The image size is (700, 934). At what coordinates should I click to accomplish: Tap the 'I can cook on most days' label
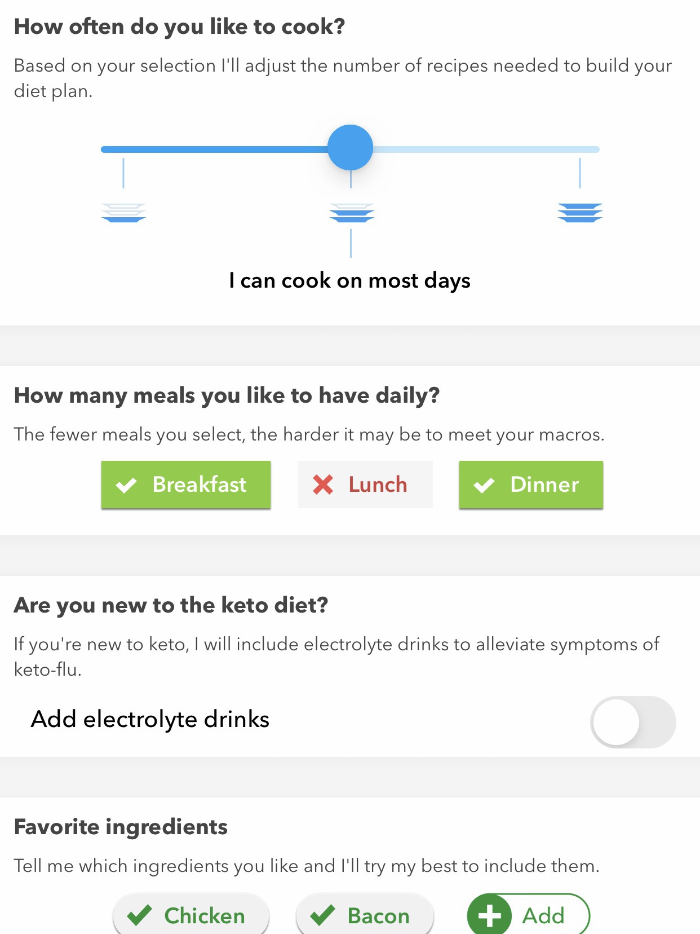(x=350, y=281)
